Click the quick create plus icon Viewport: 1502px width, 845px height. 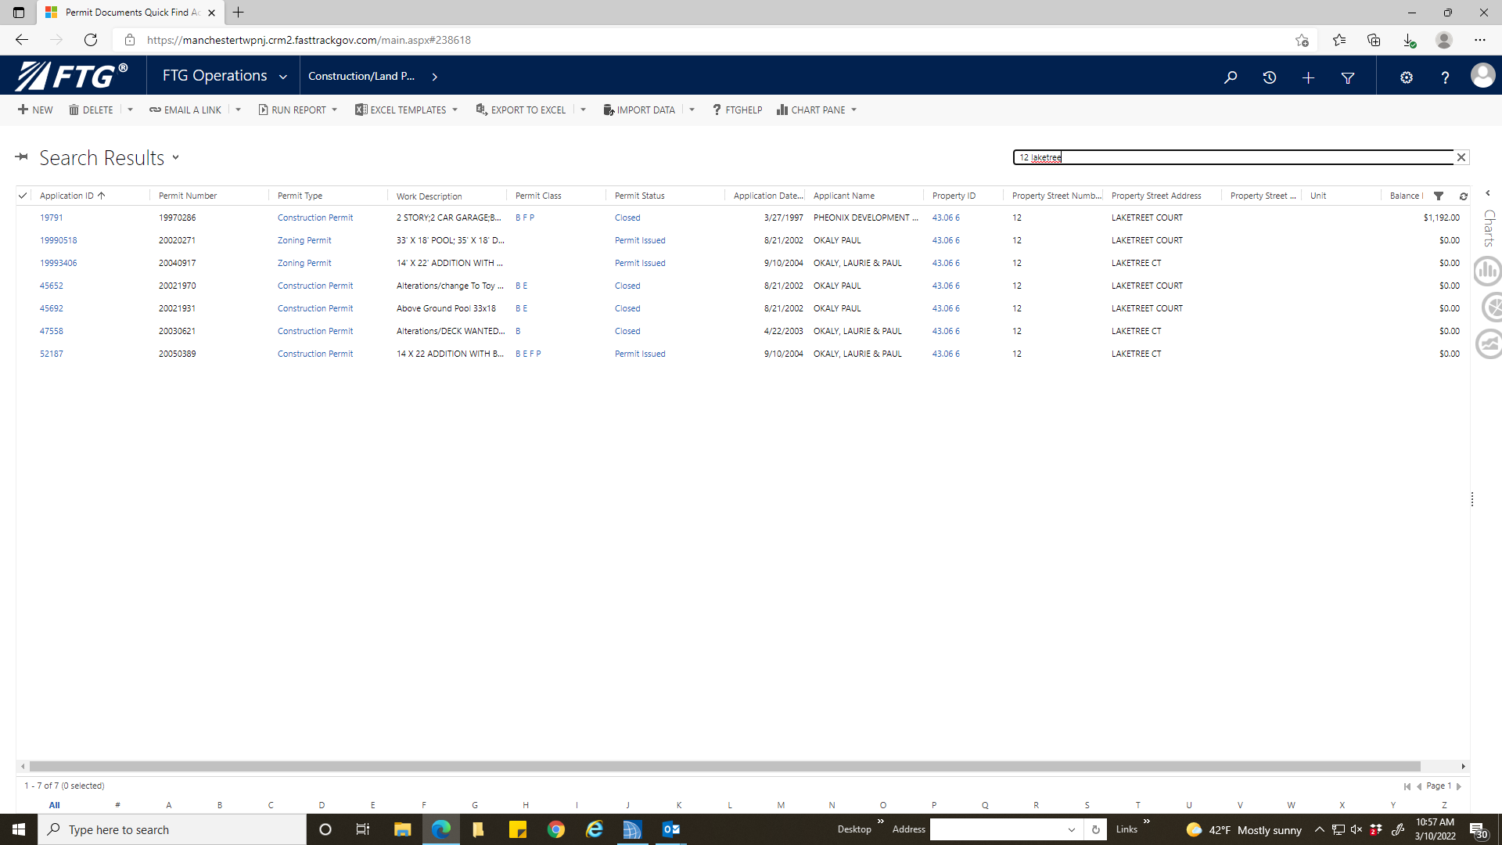coord(1308,77)
